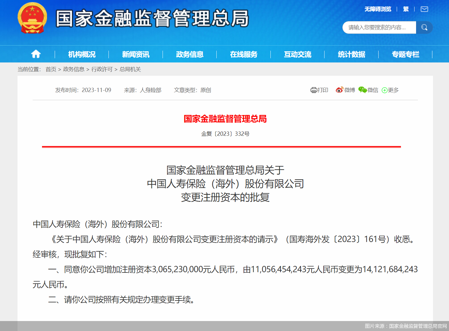Screen dimensions: 449x331
Task: Switch to traditional Chinese via 繁
Action: [406, 9]
